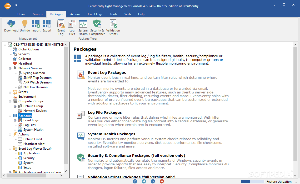Click the Event Log Packages heading

(x=107, y=72)
